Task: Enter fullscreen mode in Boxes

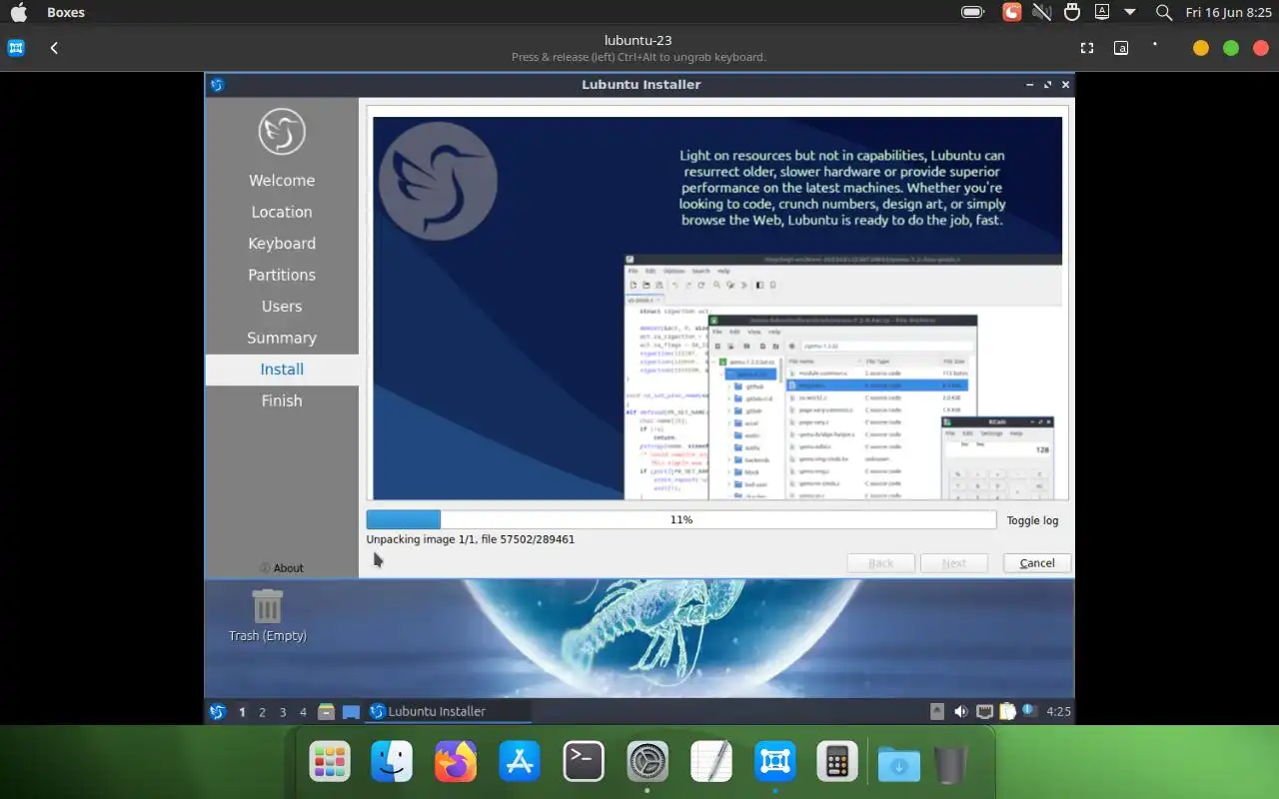Action: [1087, 48]
